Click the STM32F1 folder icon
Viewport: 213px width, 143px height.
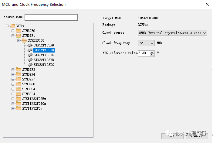tap(19, 36)
